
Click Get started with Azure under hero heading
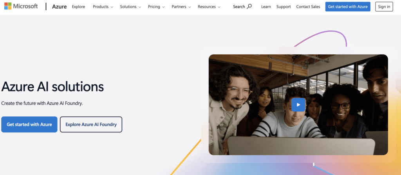click(29, 125)
